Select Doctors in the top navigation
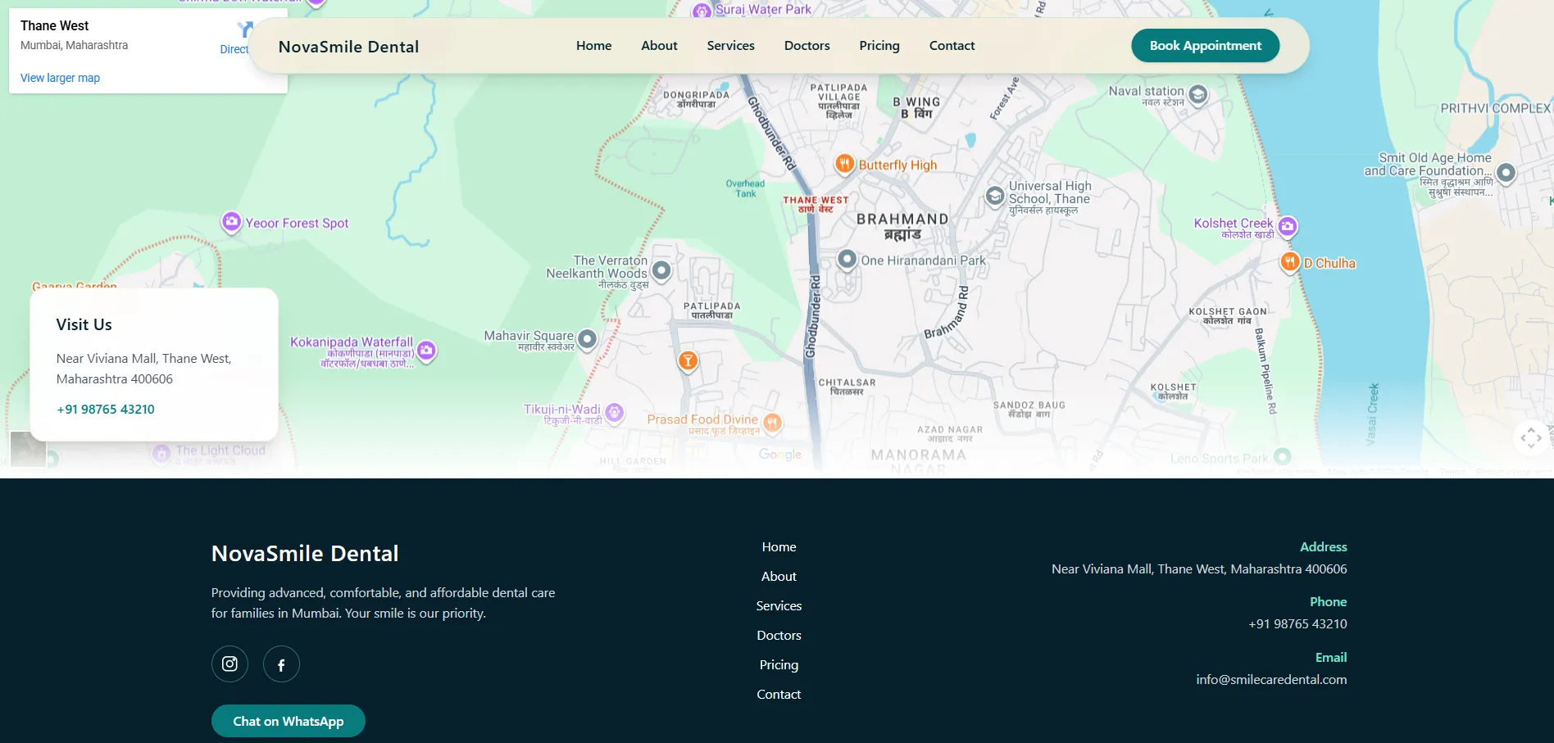The image size is (1554, 743). pyautogui.click(x=807, y=46)
